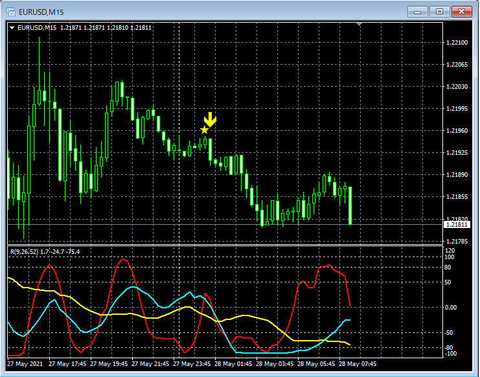The width and height of the screenshot is (480, 377).
Task: Click the 1.21925 price scale label
Action: (457, 153)
